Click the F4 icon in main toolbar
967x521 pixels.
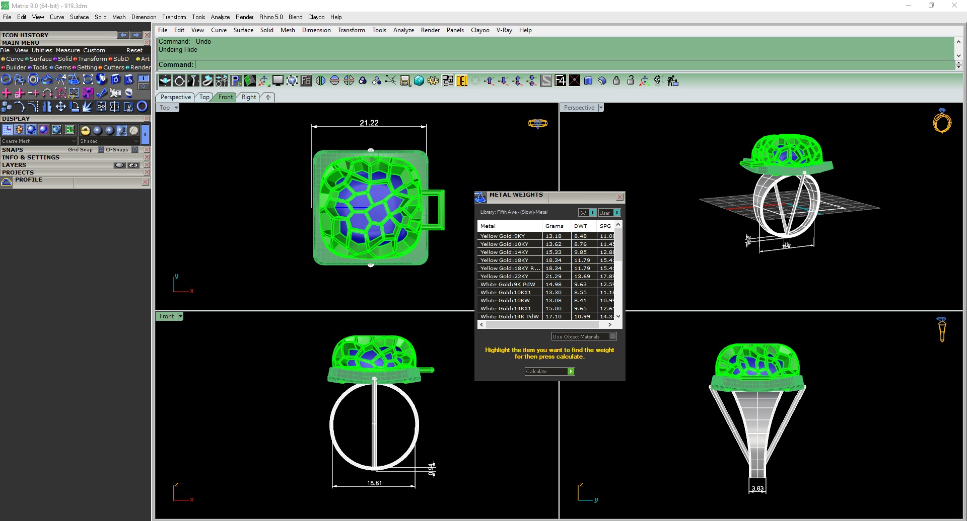pos(560,80)
